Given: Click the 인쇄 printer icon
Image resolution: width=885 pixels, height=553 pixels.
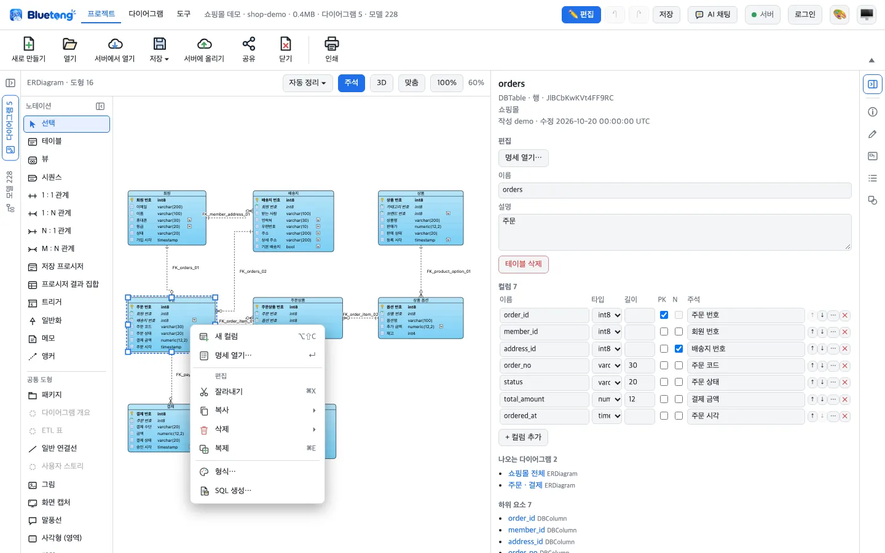Looking at the screenshot, I should [332, 44].
